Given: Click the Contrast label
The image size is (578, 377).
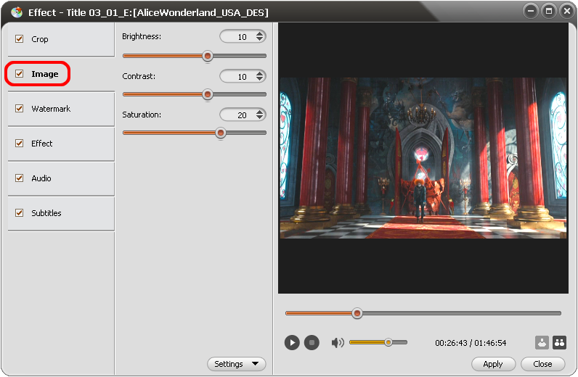Looking at the screenshot, I should coord(139,76).
